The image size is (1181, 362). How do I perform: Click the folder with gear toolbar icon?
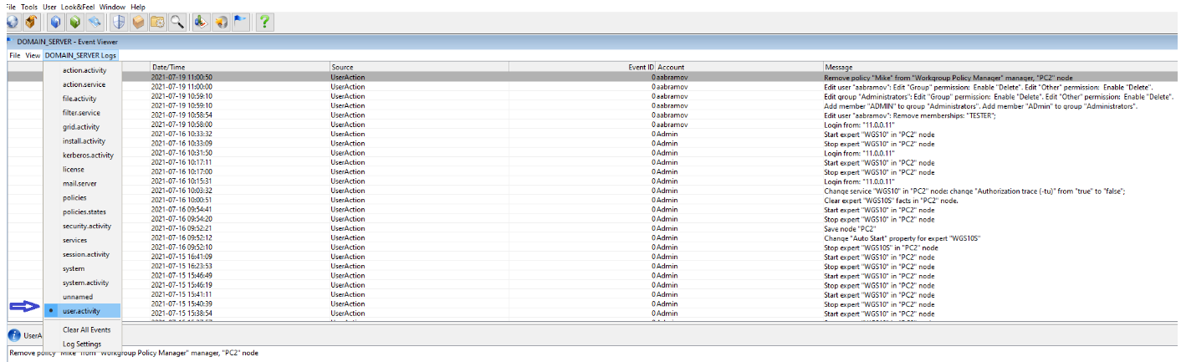point(157,22)
